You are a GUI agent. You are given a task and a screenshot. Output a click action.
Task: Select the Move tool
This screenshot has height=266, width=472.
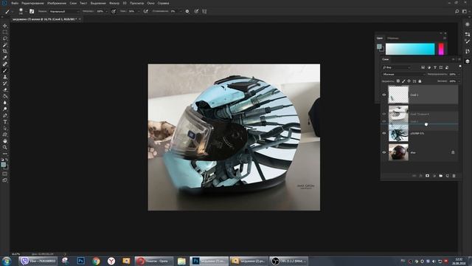pyautogui.click(x=5, y=26)
